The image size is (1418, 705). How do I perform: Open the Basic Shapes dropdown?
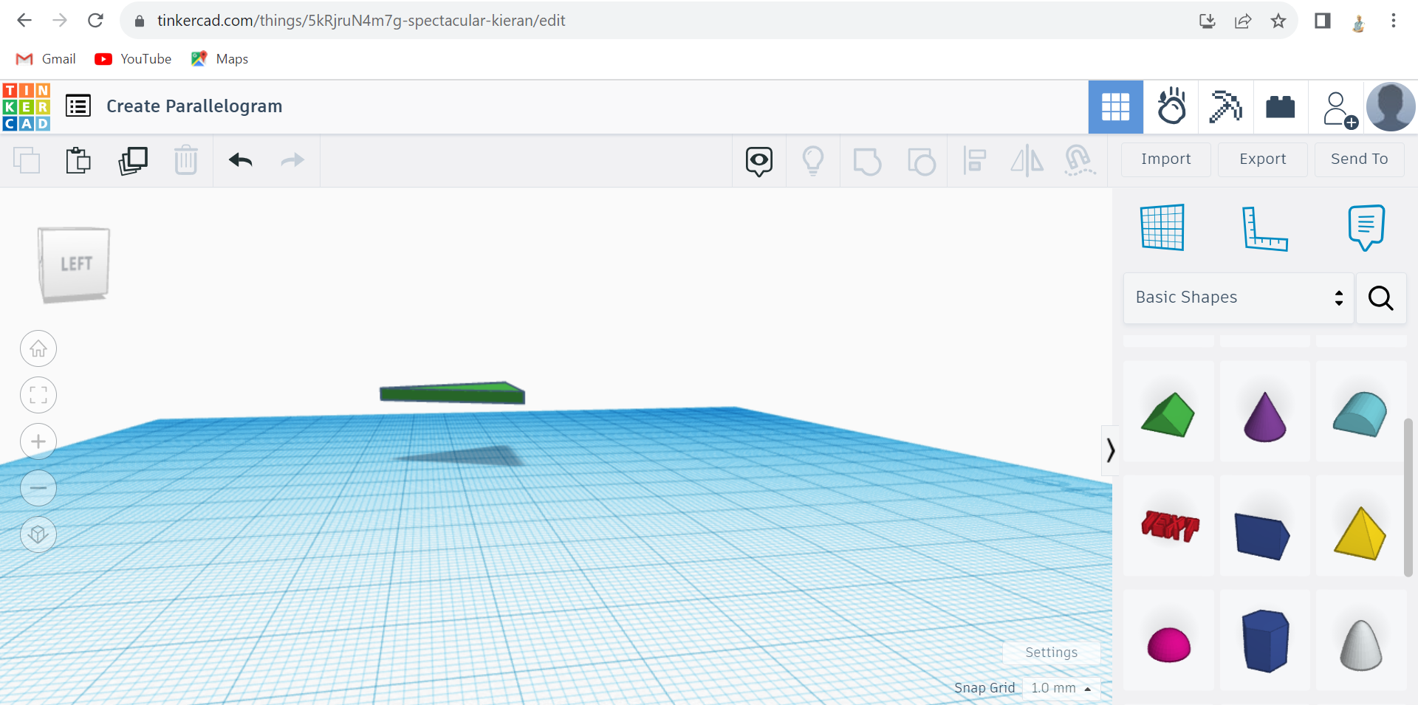coord(1239,298)
